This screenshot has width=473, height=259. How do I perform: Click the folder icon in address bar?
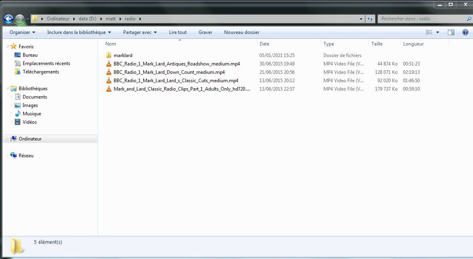[35, 19]
